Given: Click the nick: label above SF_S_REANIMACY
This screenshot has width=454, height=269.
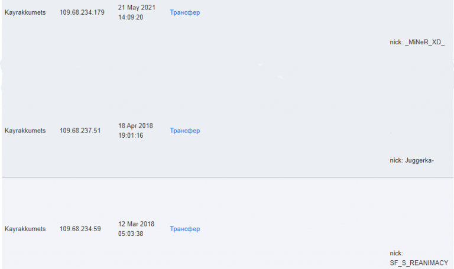Looking at the screenshot, I should (x=397, y=254).
